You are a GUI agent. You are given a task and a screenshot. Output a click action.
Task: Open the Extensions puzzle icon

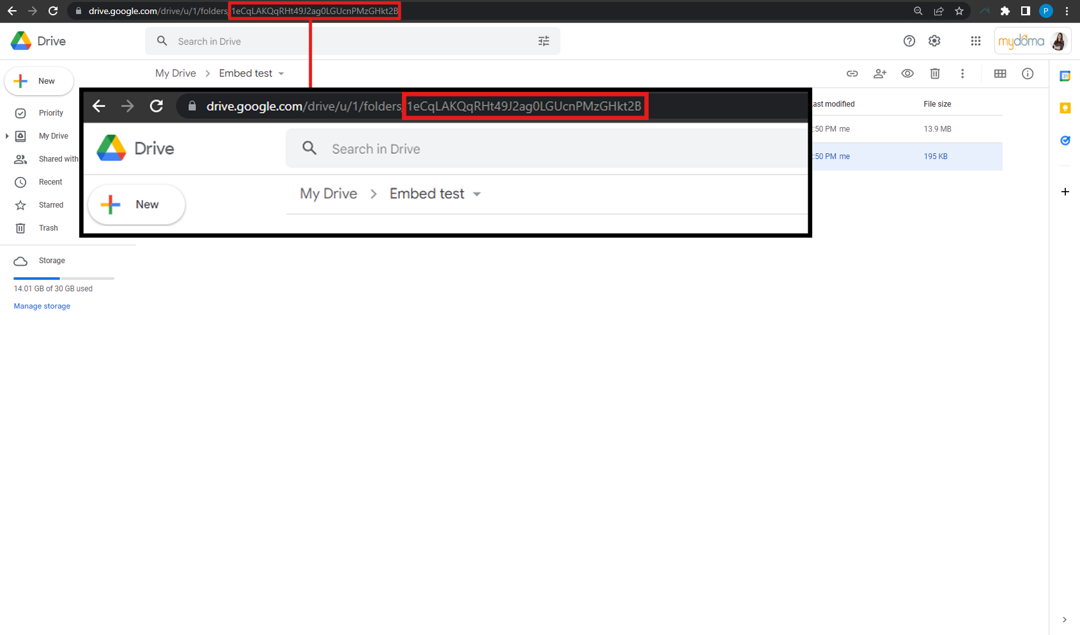1005,11
